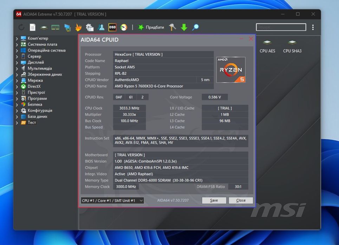Screen dimensions: 339x245
Task: Minimize the AIDA64 CPUID dialog
Action: [241, 39]
